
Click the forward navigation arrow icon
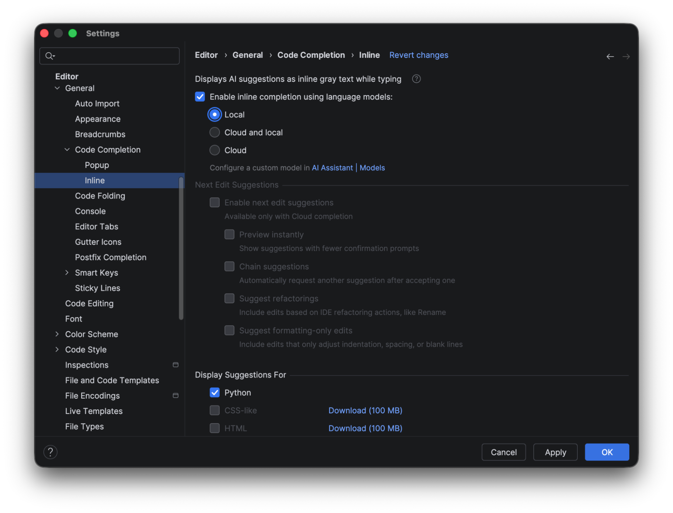coord(626,57)
